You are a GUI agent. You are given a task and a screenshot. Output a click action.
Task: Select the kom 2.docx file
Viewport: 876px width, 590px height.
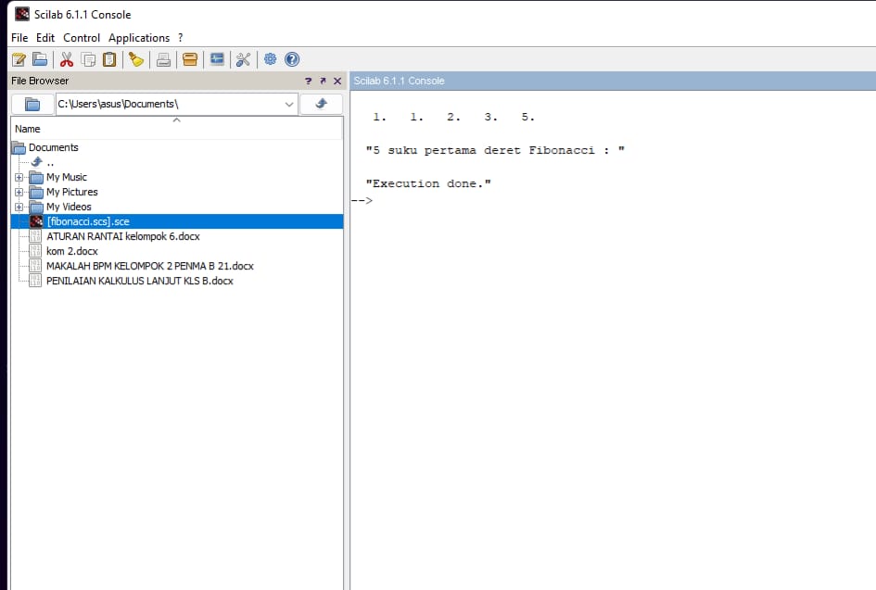coord(72,251)
